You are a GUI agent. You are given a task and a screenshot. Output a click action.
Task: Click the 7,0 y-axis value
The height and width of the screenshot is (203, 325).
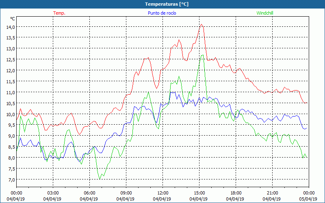[12, 179]
